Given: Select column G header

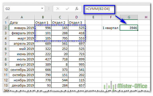Looking at the screenshot, I should 129,17.
